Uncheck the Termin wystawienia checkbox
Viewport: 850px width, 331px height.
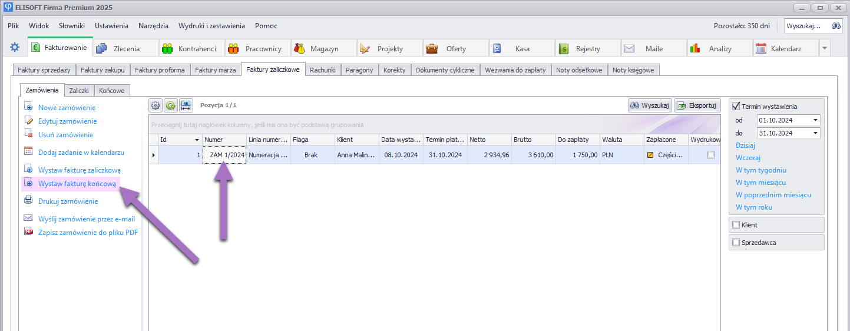(736, 107)
